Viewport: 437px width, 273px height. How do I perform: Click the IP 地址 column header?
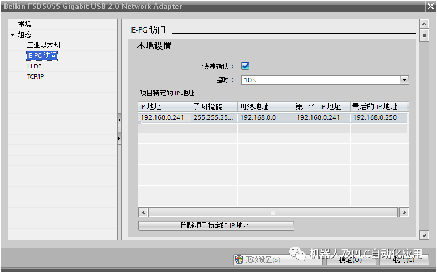point(164,107)
